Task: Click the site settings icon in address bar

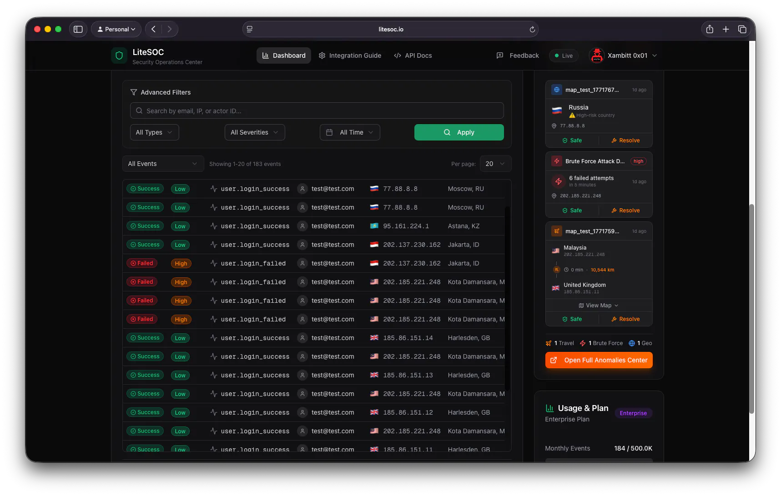Action: 250,29
